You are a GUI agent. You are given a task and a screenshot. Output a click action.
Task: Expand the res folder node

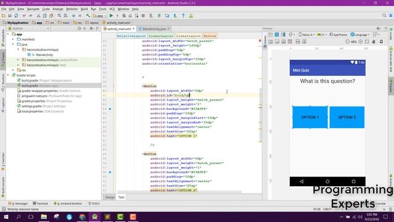[x=13, y=70]
